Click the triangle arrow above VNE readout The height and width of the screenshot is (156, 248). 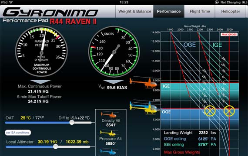click(x=113, y=81)
